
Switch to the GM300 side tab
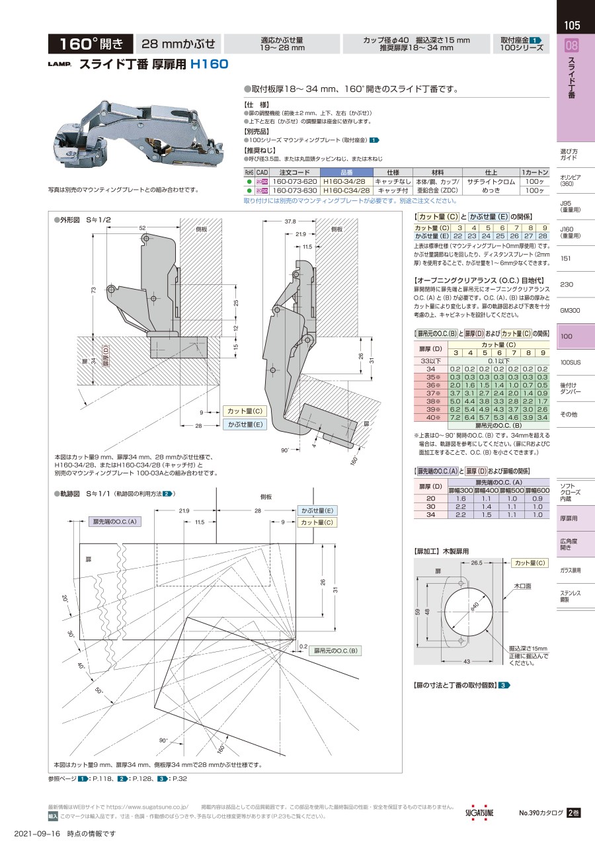tap(570, 310)
